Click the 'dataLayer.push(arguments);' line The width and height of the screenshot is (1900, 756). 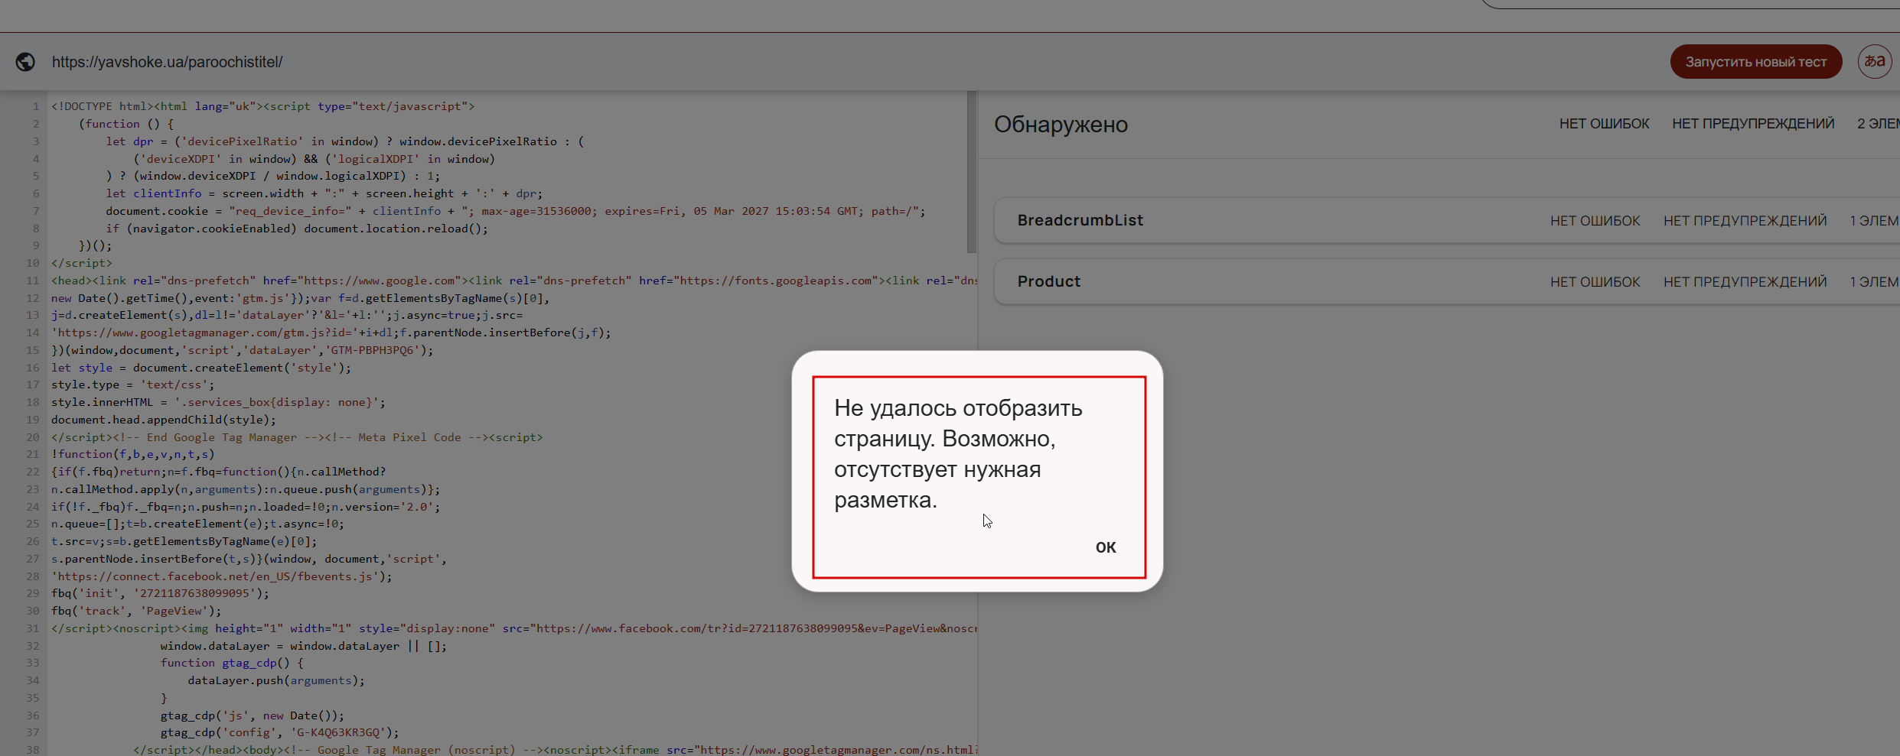point(276,680)
